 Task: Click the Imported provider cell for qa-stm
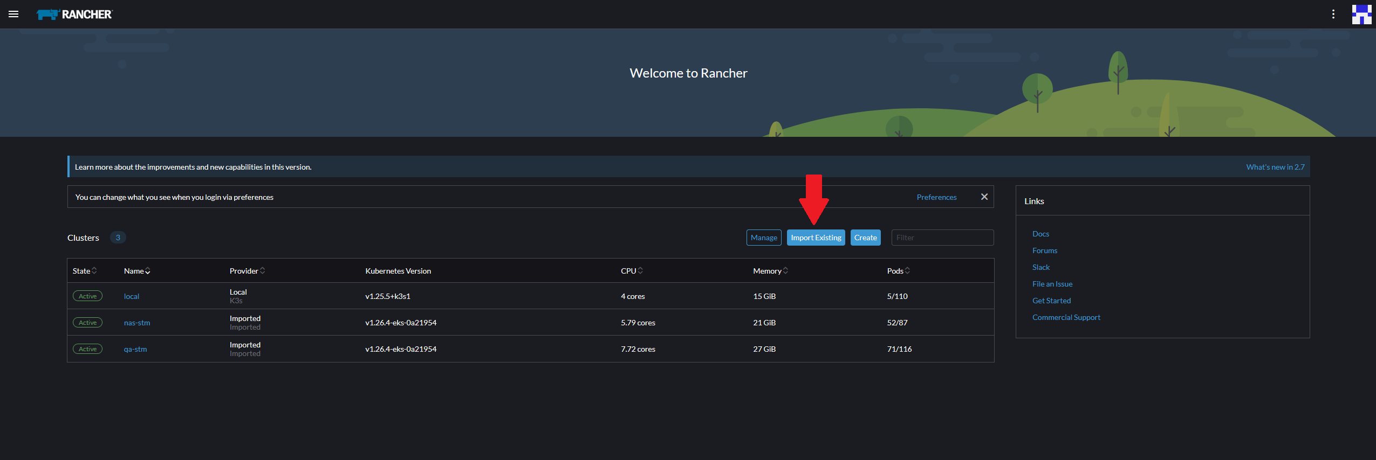(245, 349)
